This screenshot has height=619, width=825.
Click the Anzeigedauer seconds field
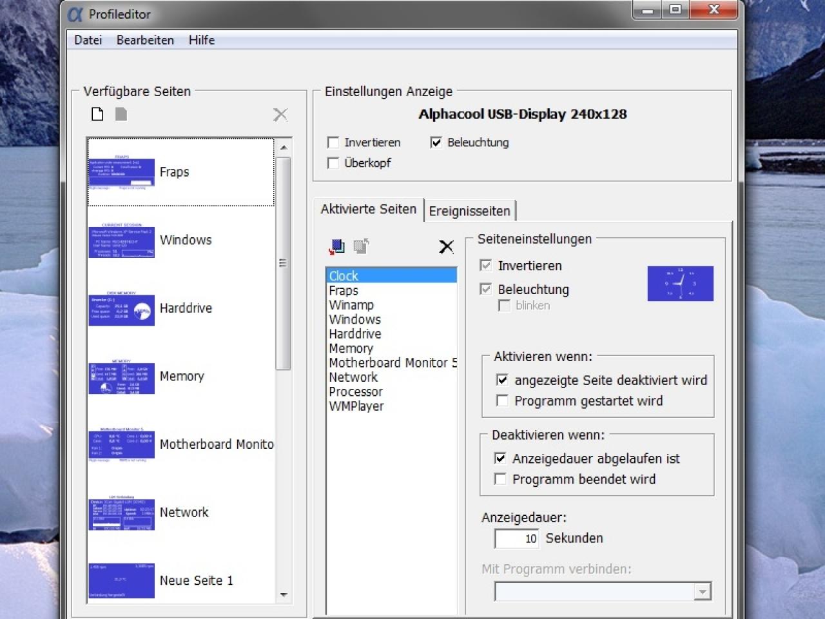click(x=517, y=538)
